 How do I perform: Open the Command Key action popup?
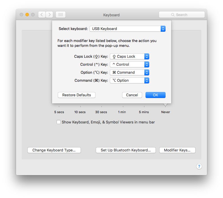[x=130, y=81]
